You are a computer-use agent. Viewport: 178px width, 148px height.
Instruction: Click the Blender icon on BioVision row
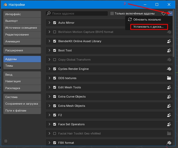(x=169, y=32)
